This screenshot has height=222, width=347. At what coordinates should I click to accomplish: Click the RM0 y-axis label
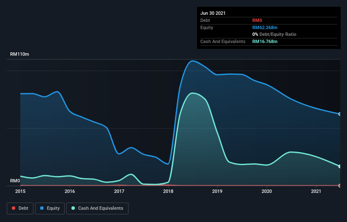click(x=15, y=181)
